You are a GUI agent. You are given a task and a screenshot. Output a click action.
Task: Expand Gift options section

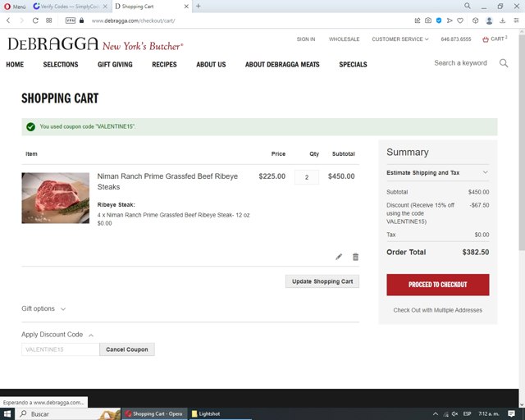[x=43, y=308]
